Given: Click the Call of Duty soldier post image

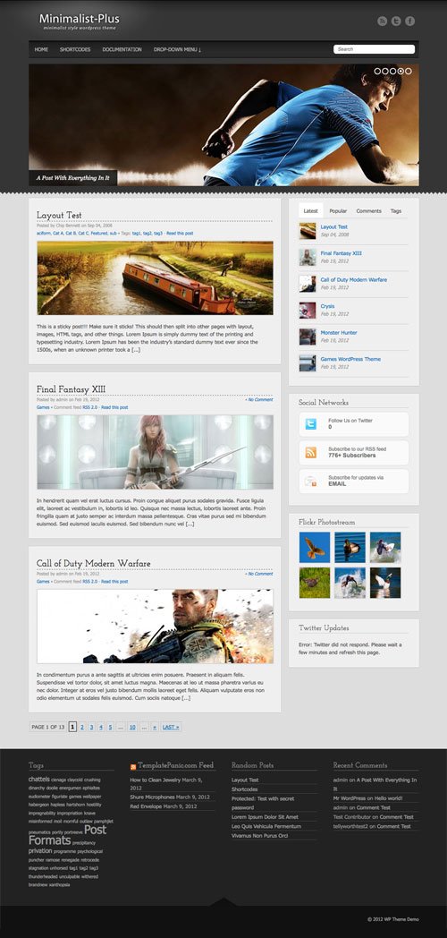Looking at the screenshot, I should tap(156, 627).
